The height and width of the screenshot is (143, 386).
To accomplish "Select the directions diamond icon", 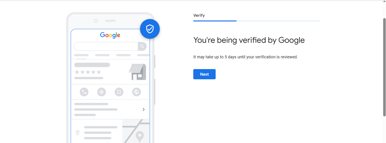I will 101,92.
